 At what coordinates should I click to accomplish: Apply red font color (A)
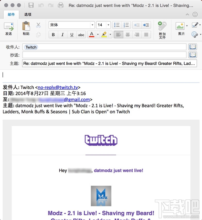[x=92, y=34]
